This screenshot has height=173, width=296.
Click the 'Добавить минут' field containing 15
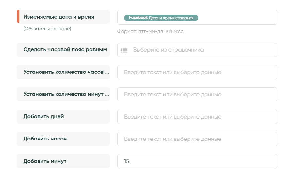pyautogui.click(x=197, y=161)
